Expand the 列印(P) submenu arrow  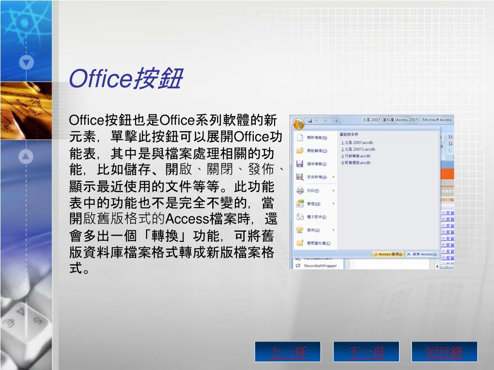tap(333, 190)
